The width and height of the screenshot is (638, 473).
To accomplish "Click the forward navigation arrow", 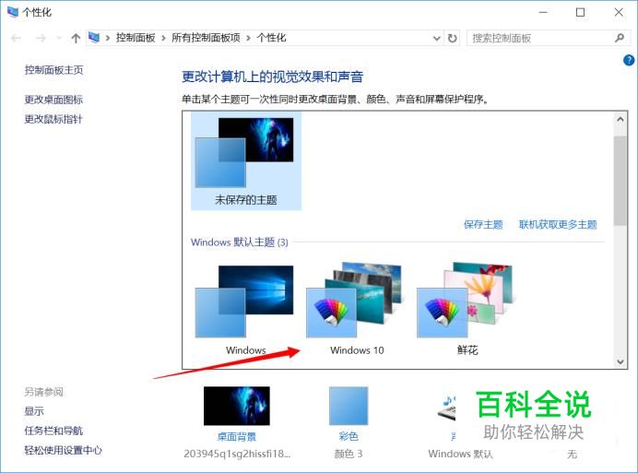I will (x=41, y=38).
